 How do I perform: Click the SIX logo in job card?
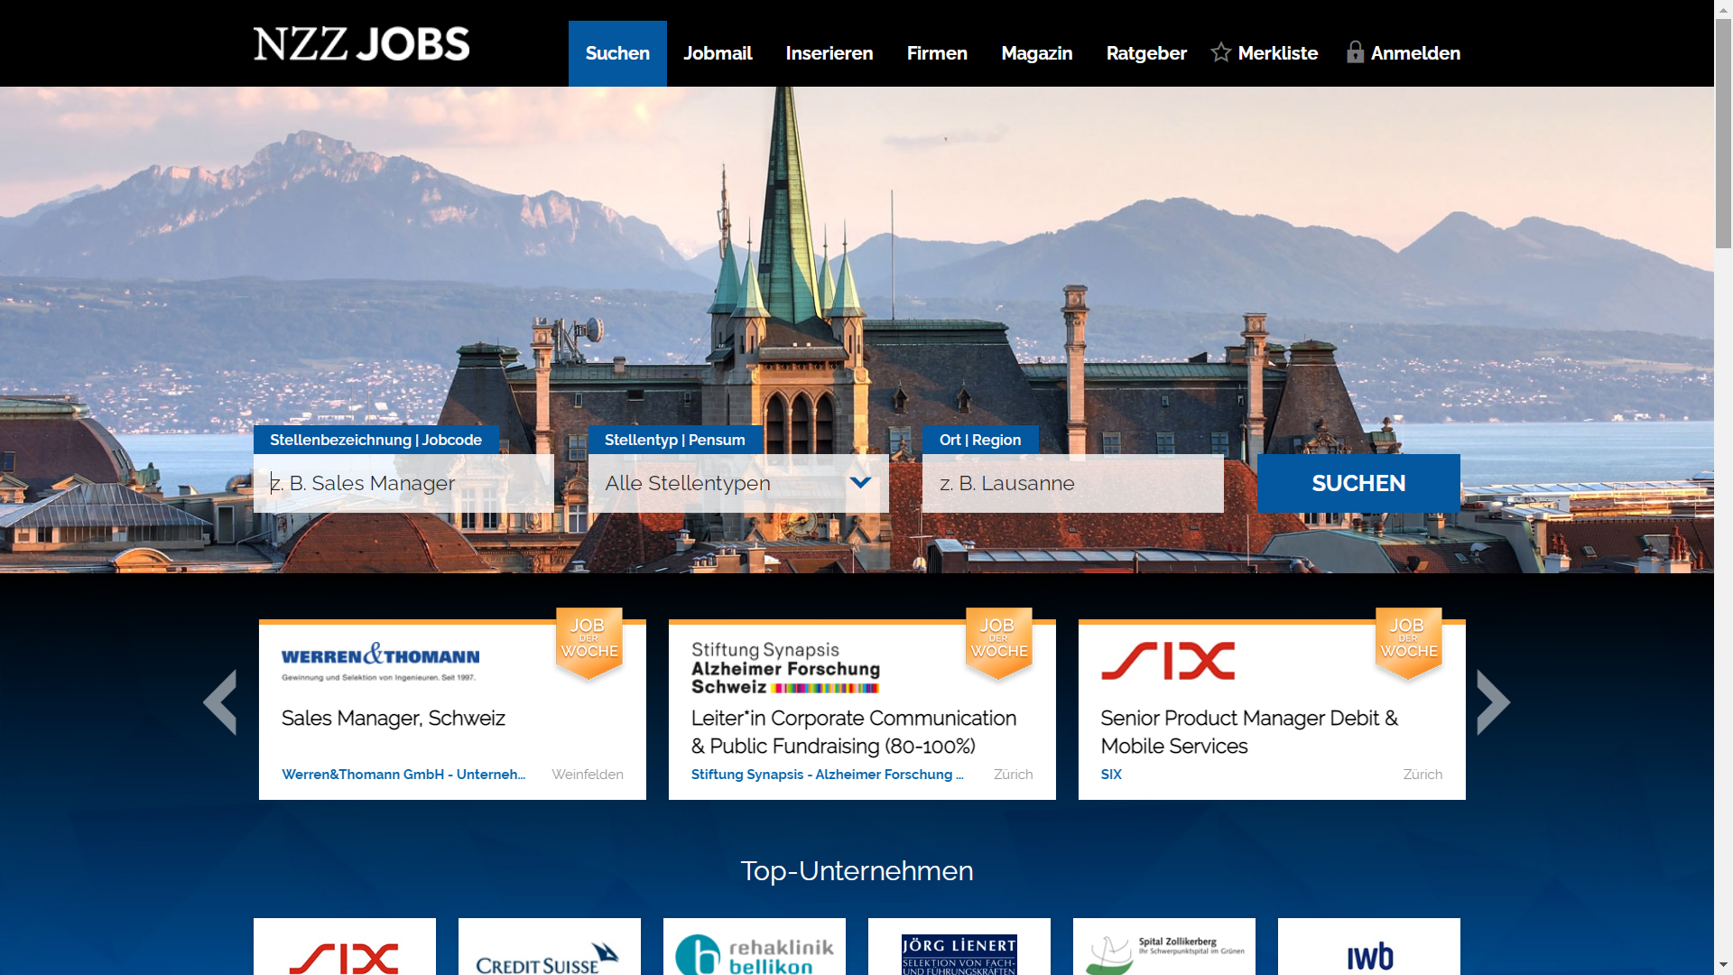[x=1168, y=661]
